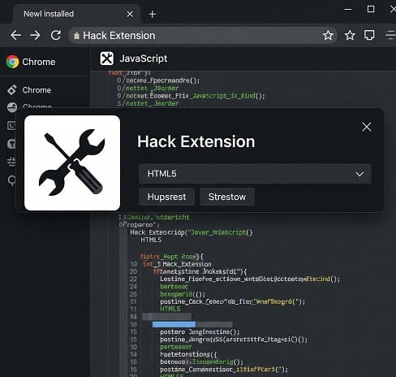Click the lock icon in address bar

point(76,36)
